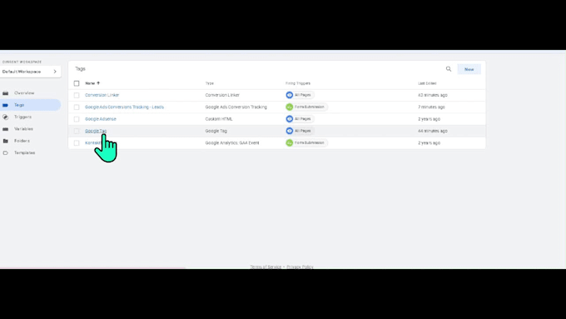Click All Pages chip in Google Tag row
Viewport: 566px width, 319px height.
300,131
